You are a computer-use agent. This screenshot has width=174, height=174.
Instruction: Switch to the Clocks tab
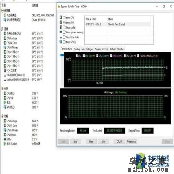pyautogui.click(x=105, y=49)
